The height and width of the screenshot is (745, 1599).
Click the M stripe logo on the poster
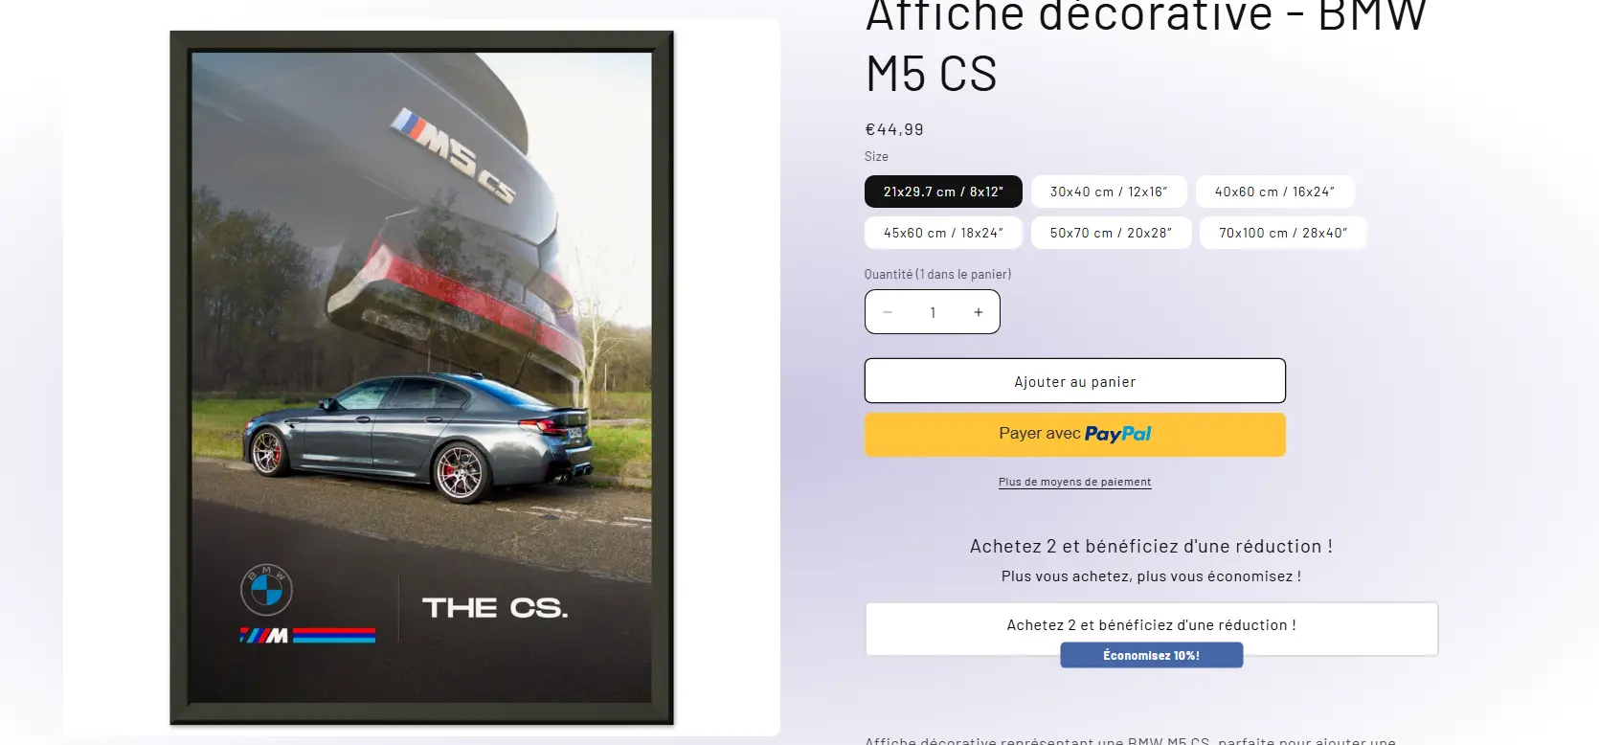click(306, 635)
